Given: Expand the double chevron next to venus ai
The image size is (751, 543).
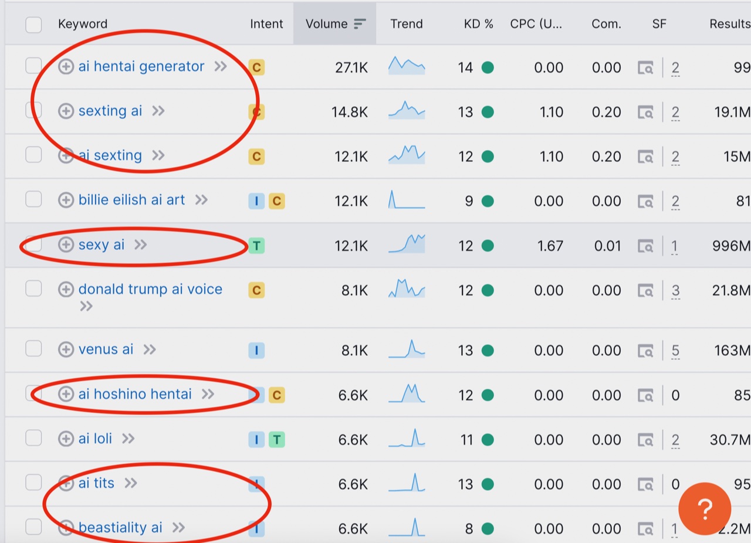Looking at the screenshot, I should [x=150, y=350].
